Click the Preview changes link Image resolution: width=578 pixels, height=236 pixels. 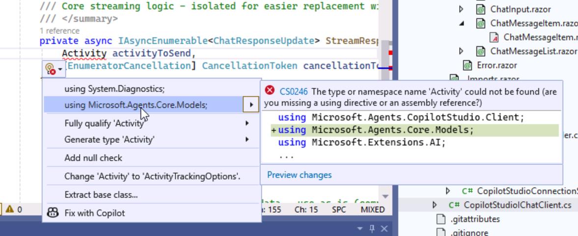pyautogui.click(x=299, y=175)
